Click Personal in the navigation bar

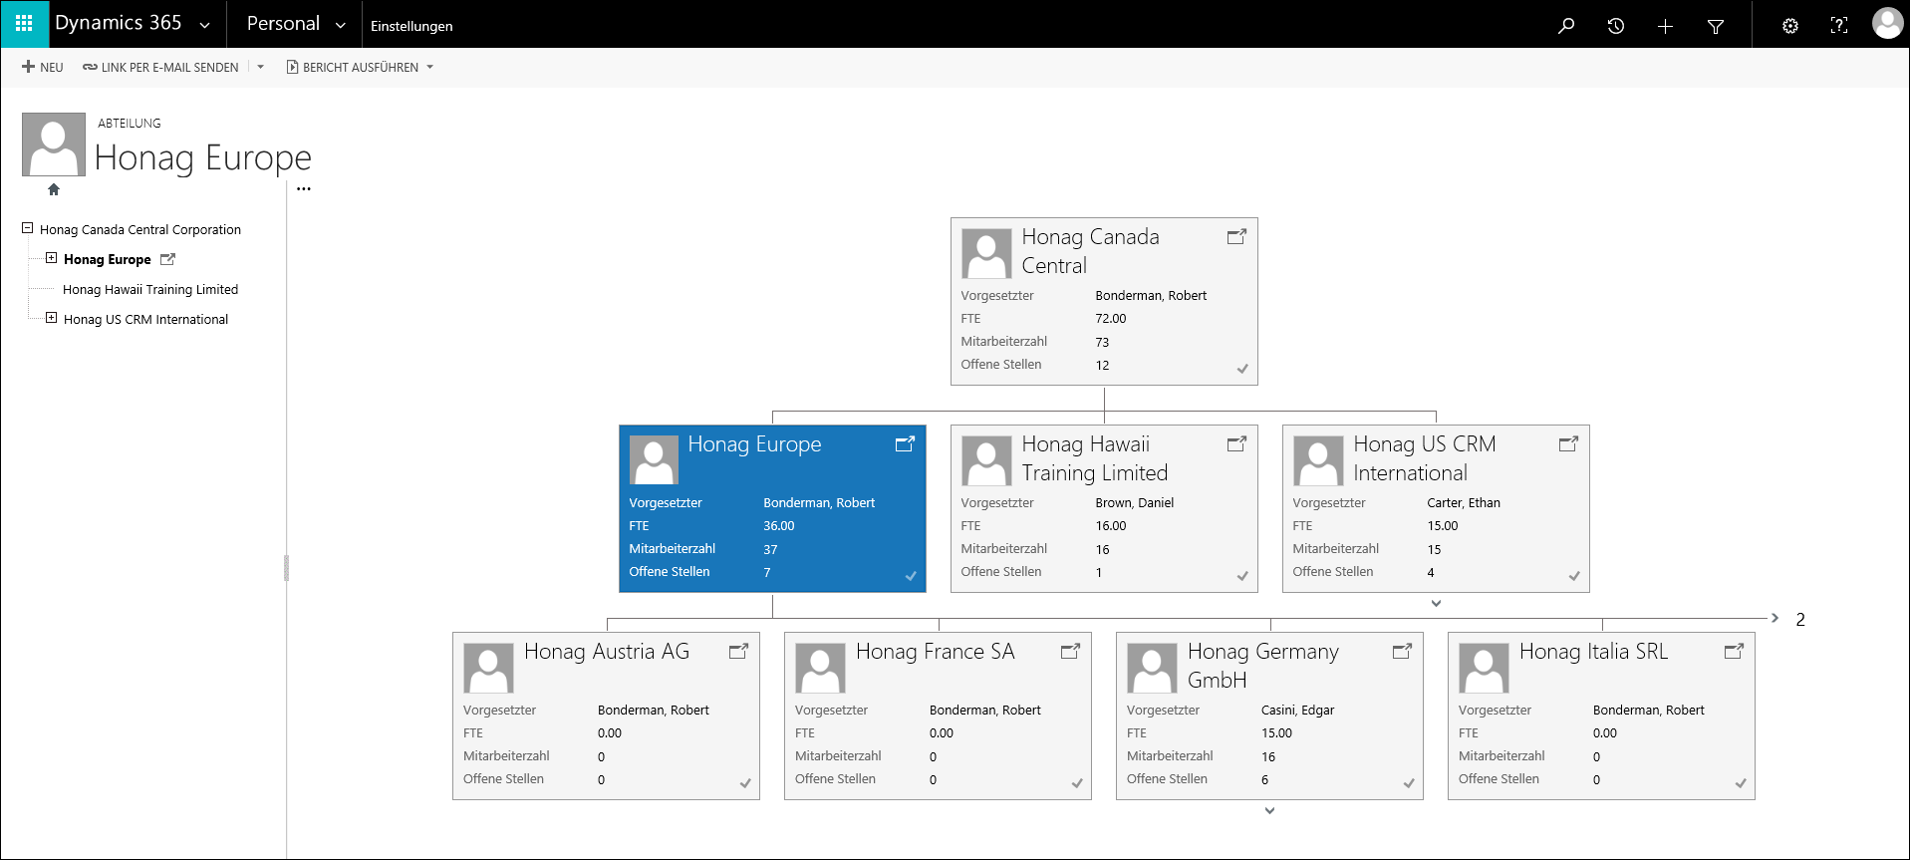pyautogui.click(x=283, y=23)
